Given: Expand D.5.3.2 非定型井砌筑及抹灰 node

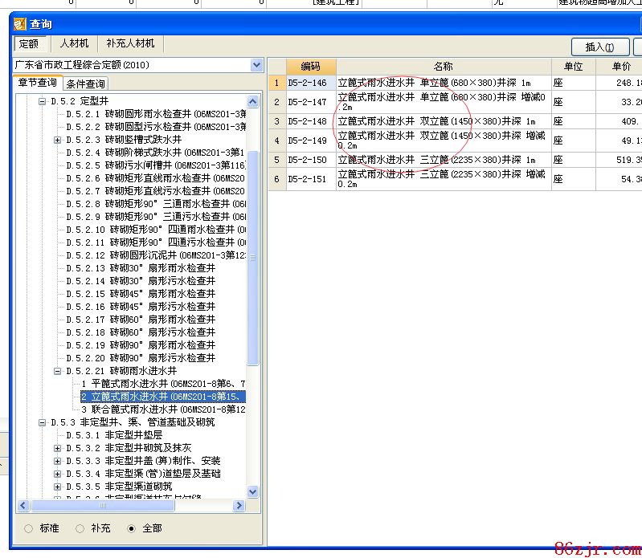Looking at the screenshot, I should point(57,448).
